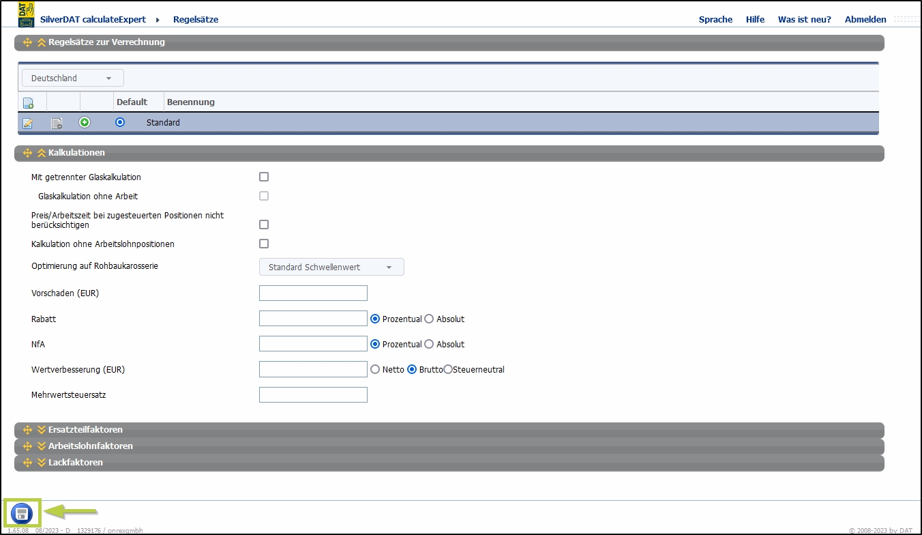Open the Standard Schwellenwert dropdown
Image resolution: width=922 pixels, height=535 pixels.
[x=331, y=267]
